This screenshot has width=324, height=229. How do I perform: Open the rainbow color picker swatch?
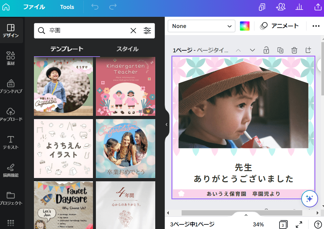pos(244,26)
